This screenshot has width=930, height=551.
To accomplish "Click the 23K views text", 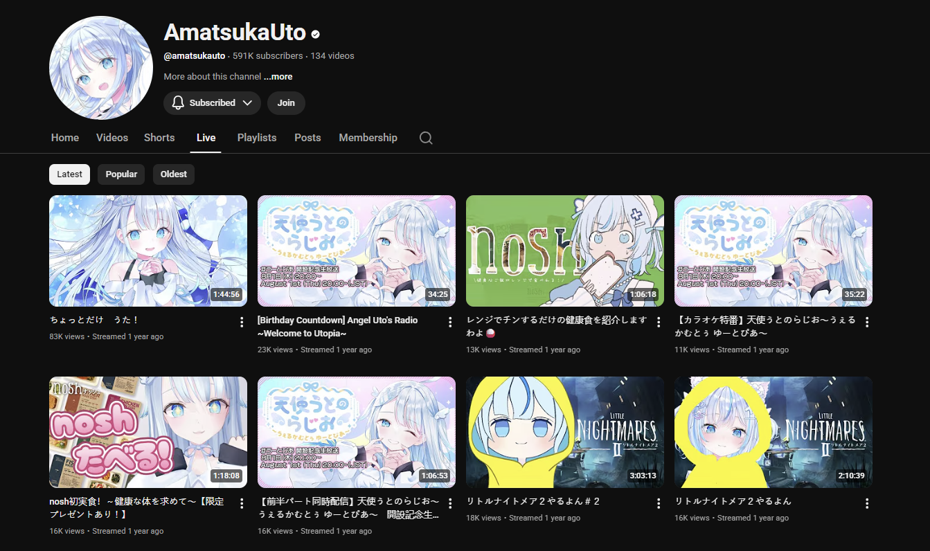I will (275, 350).
